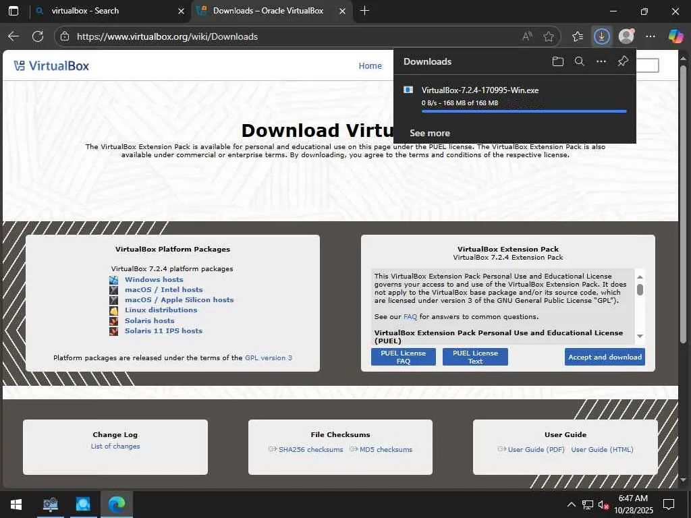Open User Guide (HTML) link

coord(602,449)
